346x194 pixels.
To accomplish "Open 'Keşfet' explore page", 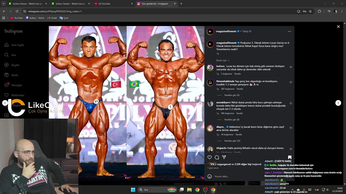I will (12, 65).
